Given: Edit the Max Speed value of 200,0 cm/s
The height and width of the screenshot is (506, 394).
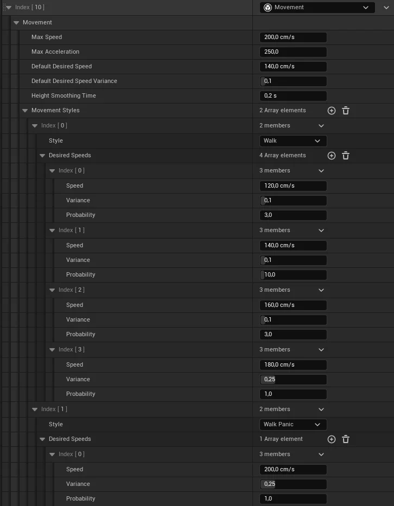Looking at the screenshot, I should point(293,37).
